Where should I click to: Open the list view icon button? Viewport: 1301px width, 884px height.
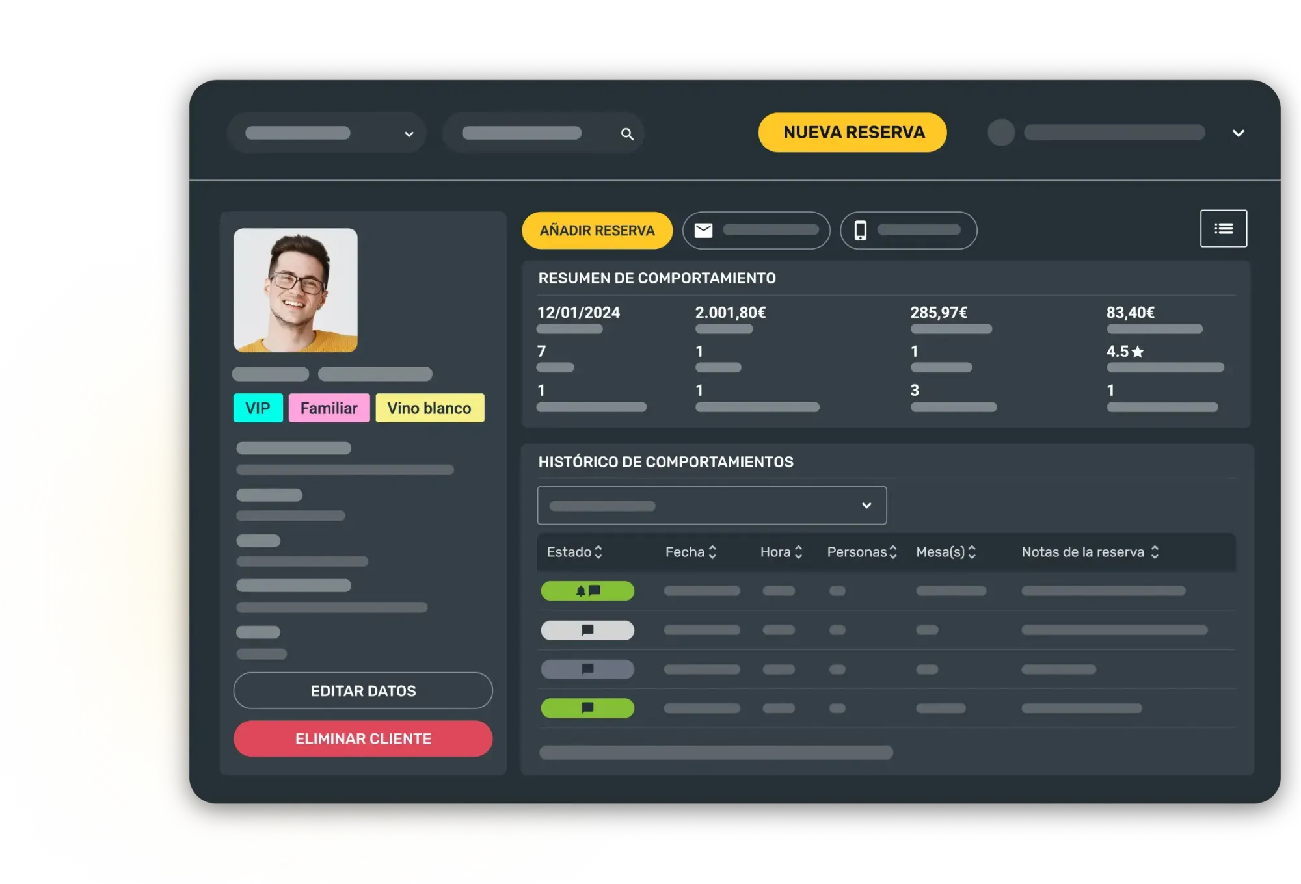point(1224,229)
